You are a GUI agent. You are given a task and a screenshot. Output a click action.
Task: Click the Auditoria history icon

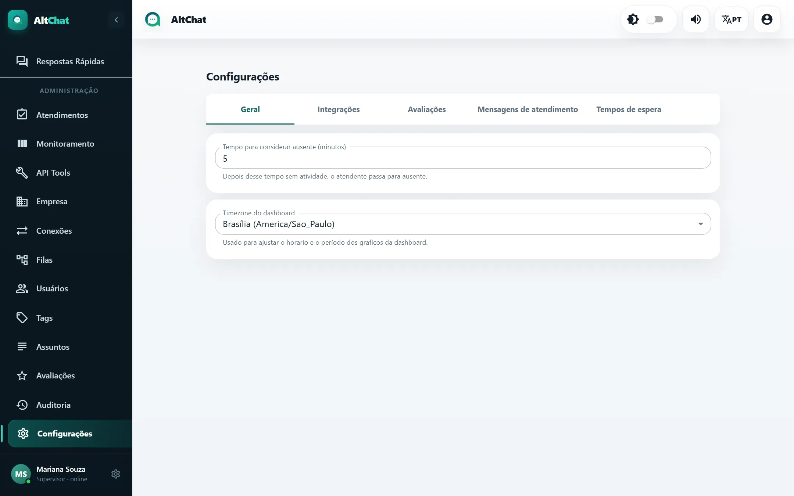pos(22,405)
